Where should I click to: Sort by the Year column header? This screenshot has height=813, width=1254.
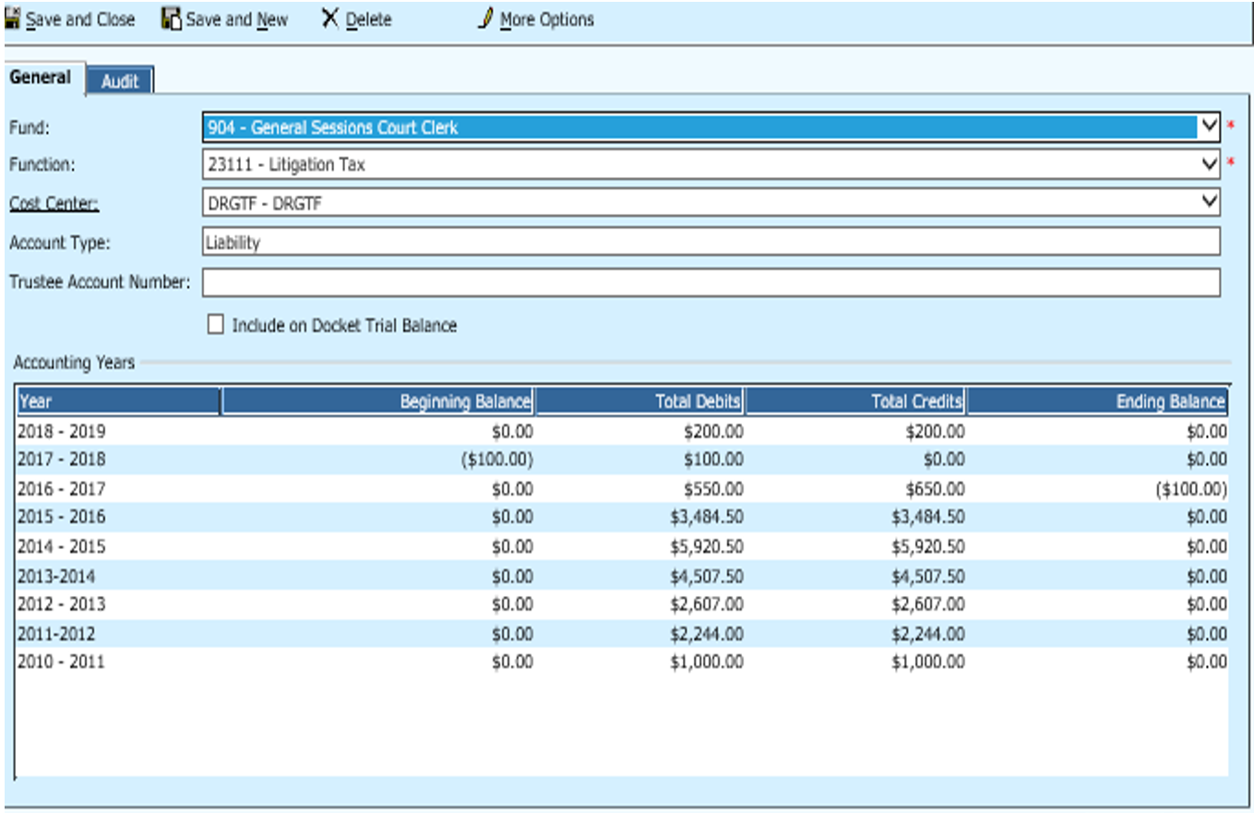pyautogui.click(x=118, y=401)
